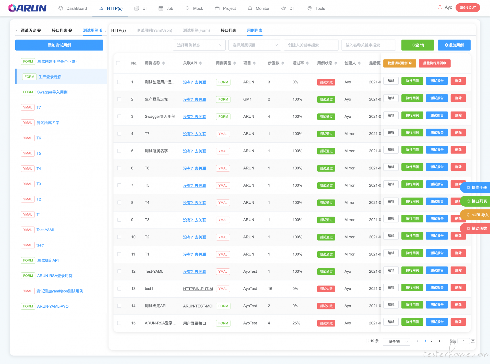Check row 1 测试创建用户是 checkbox
The height and width of the screenshot is (364, 490).
[119, 82]
